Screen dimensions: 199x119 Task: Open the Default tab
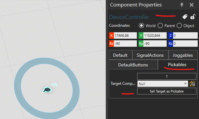click(120, 55)
